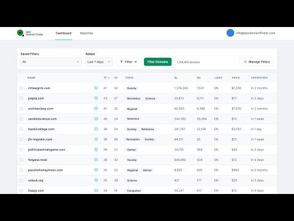Check the box for architectboy.com
This screenshot has width=294, height=221.
(x=21, y=109)
